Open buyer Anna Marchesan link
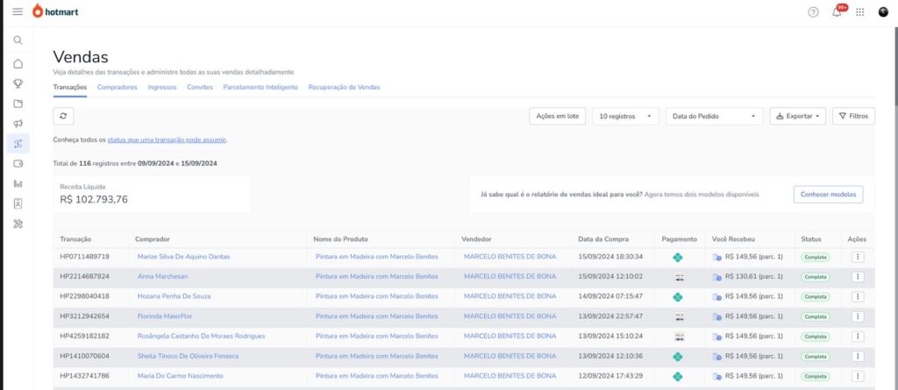The image size is (898, 390). pos(162,277)
